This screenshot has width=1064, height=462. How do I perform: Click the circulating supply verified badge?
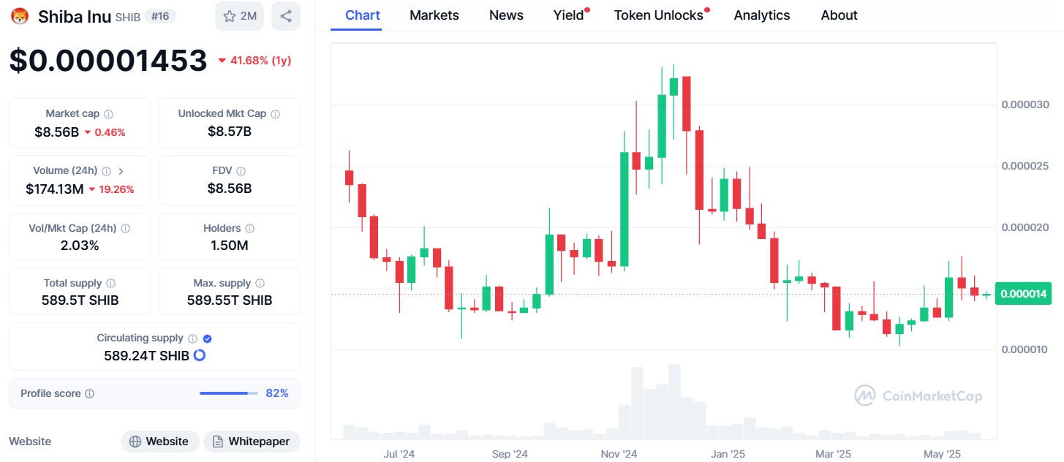point(208,338)
